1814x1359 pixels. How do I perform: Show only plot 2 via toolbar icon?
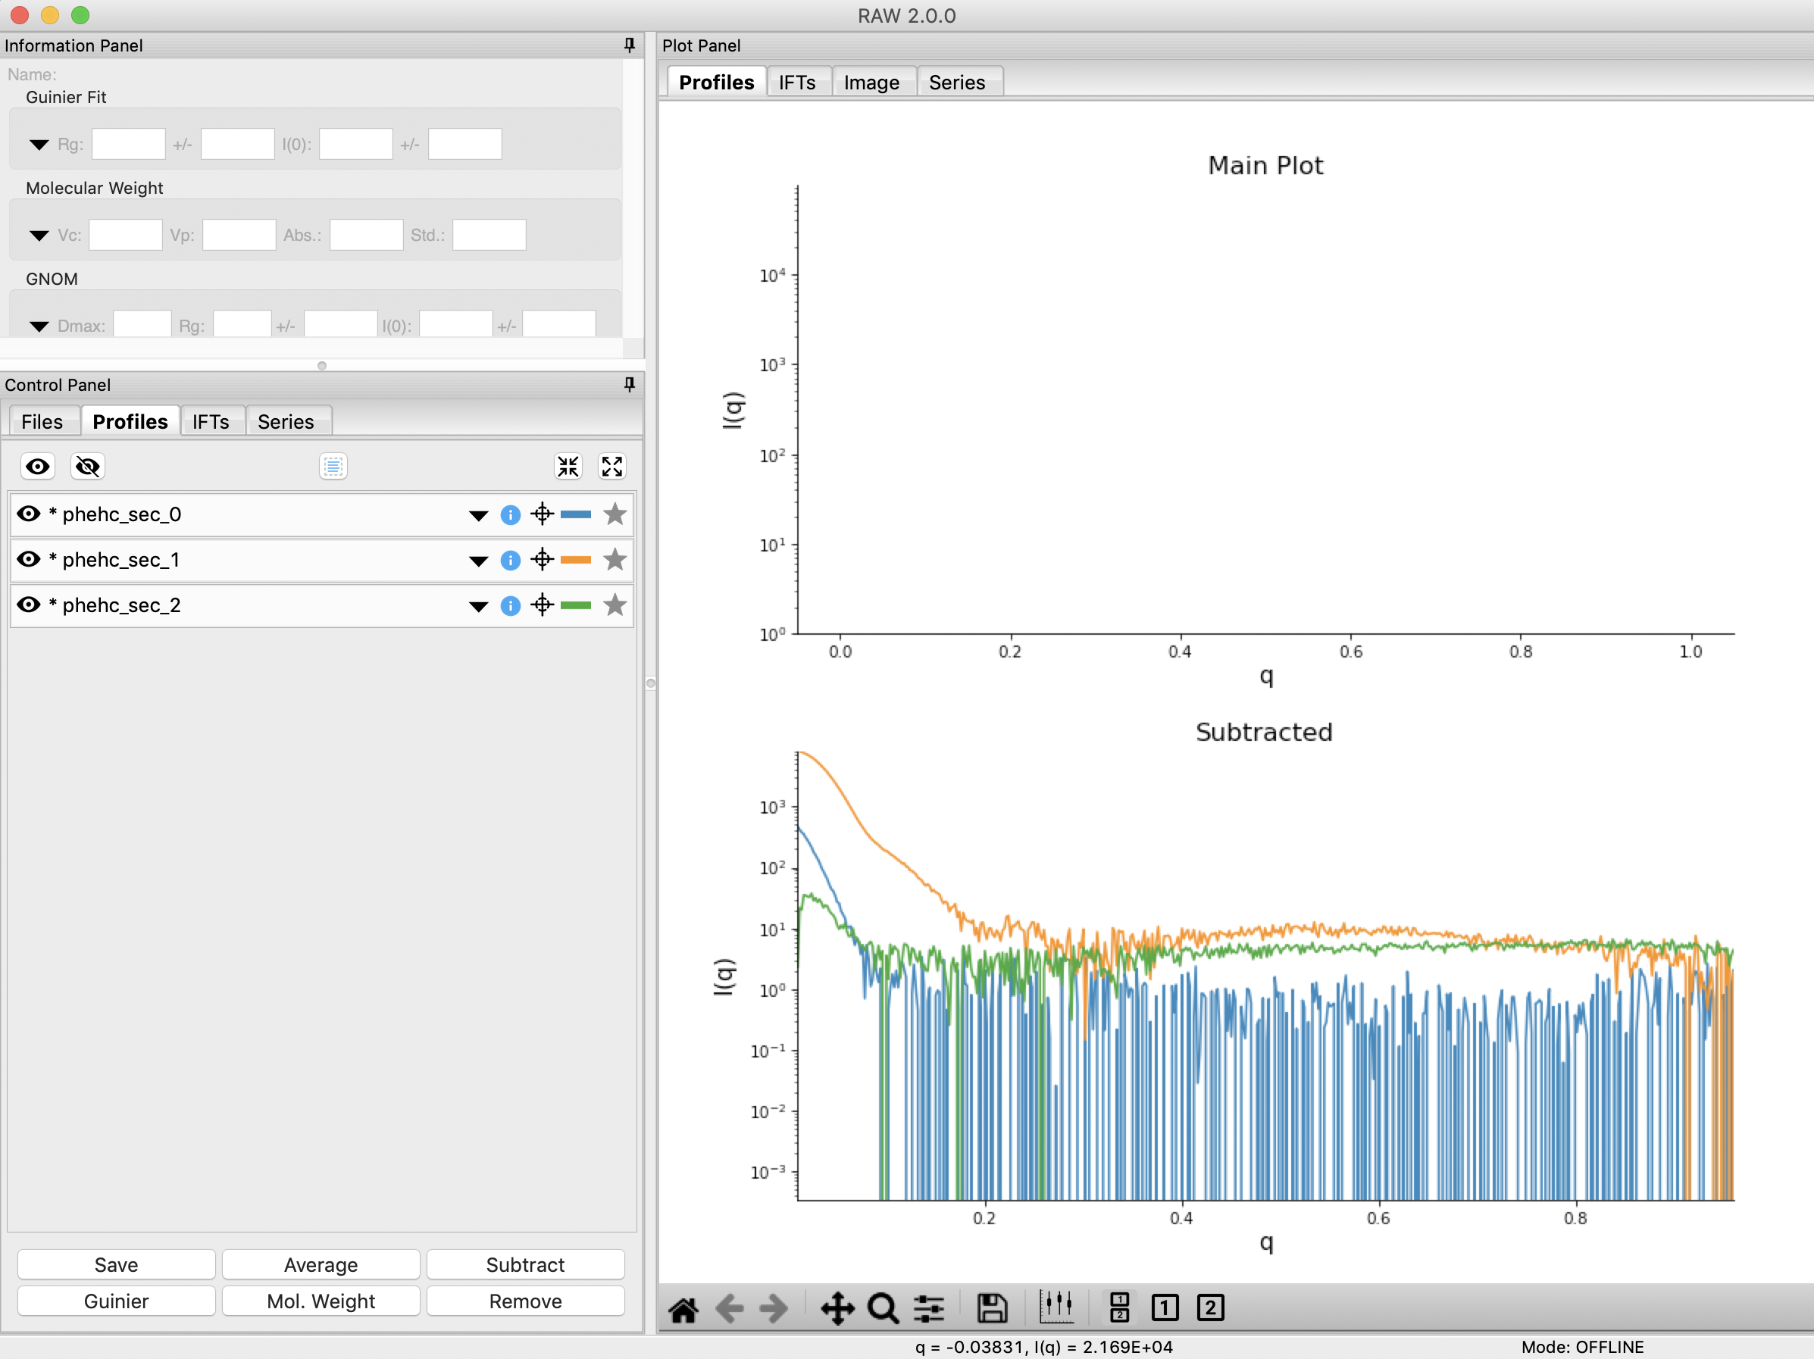(x=1209, y=1308)
